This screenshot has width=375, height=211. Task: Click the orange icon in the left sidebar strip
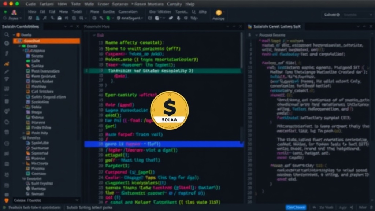pyautogui.click(x=7, y=64)
